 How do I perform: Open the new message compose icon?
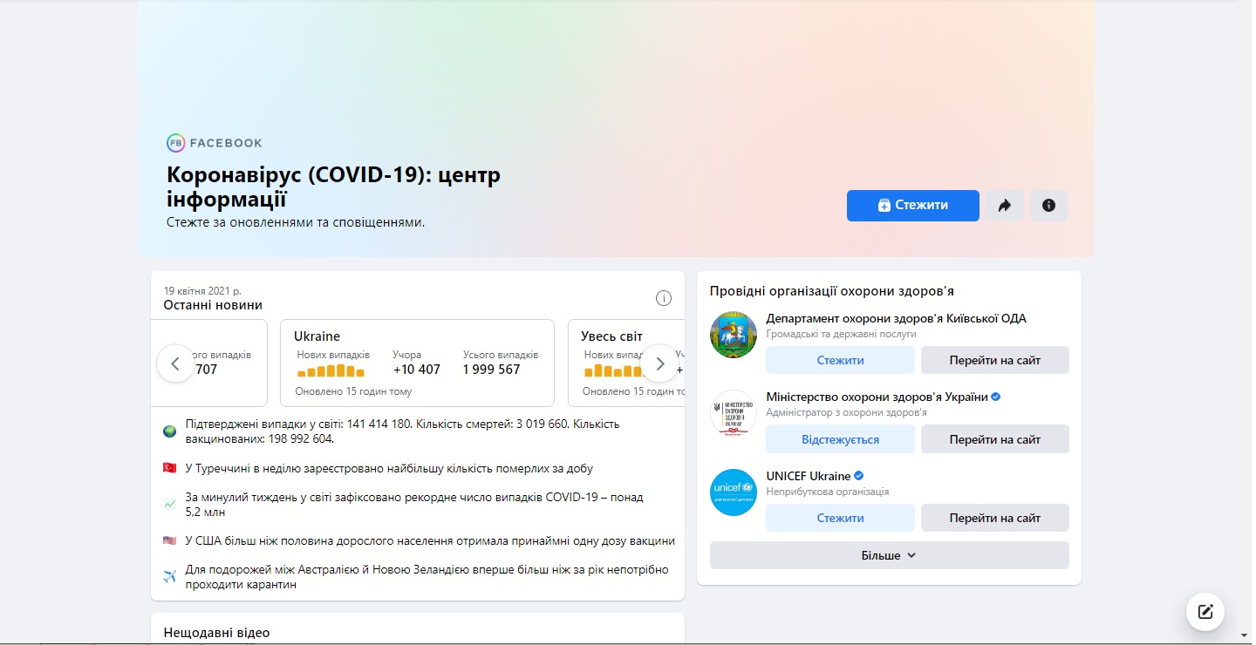1205,611
